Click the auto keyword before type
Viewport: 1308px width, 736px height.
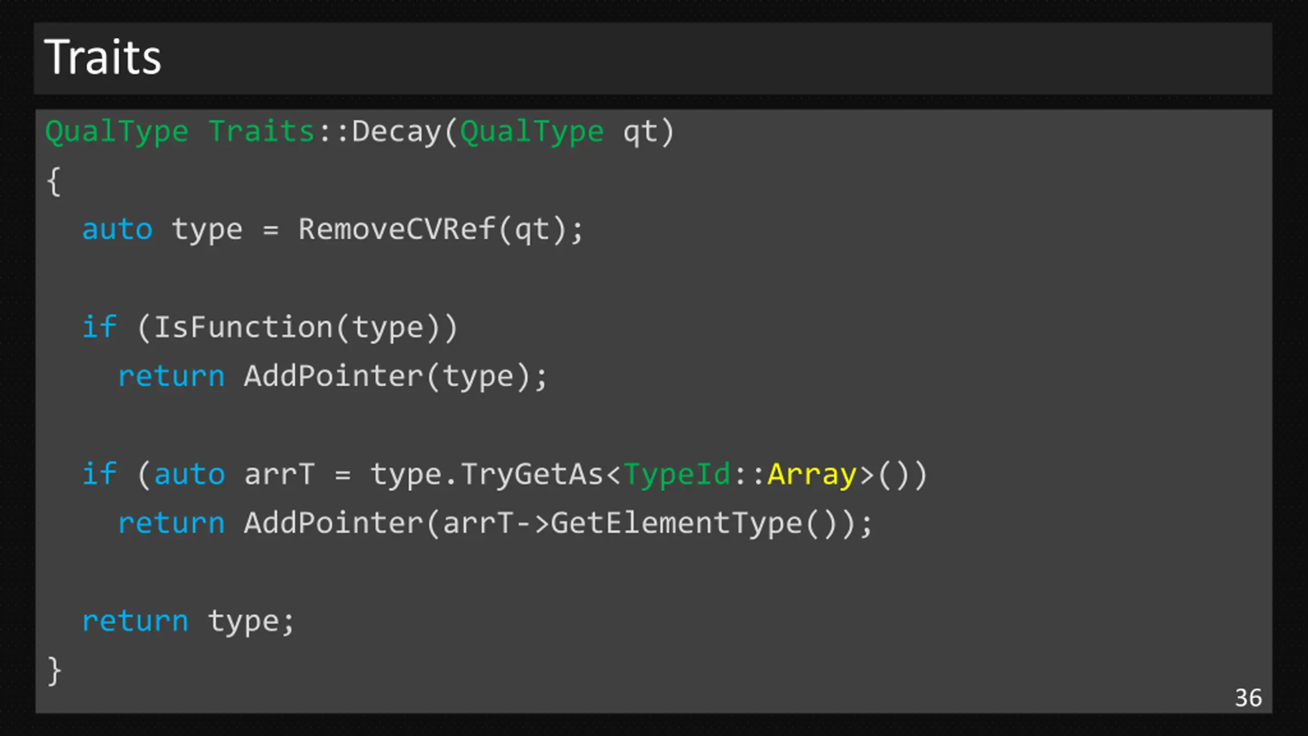(118, 229)
